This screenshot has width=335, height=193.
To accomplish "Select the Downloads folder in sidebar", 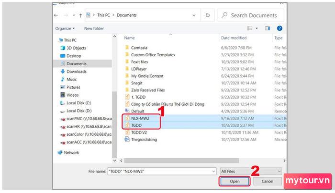I will point(76,71).
